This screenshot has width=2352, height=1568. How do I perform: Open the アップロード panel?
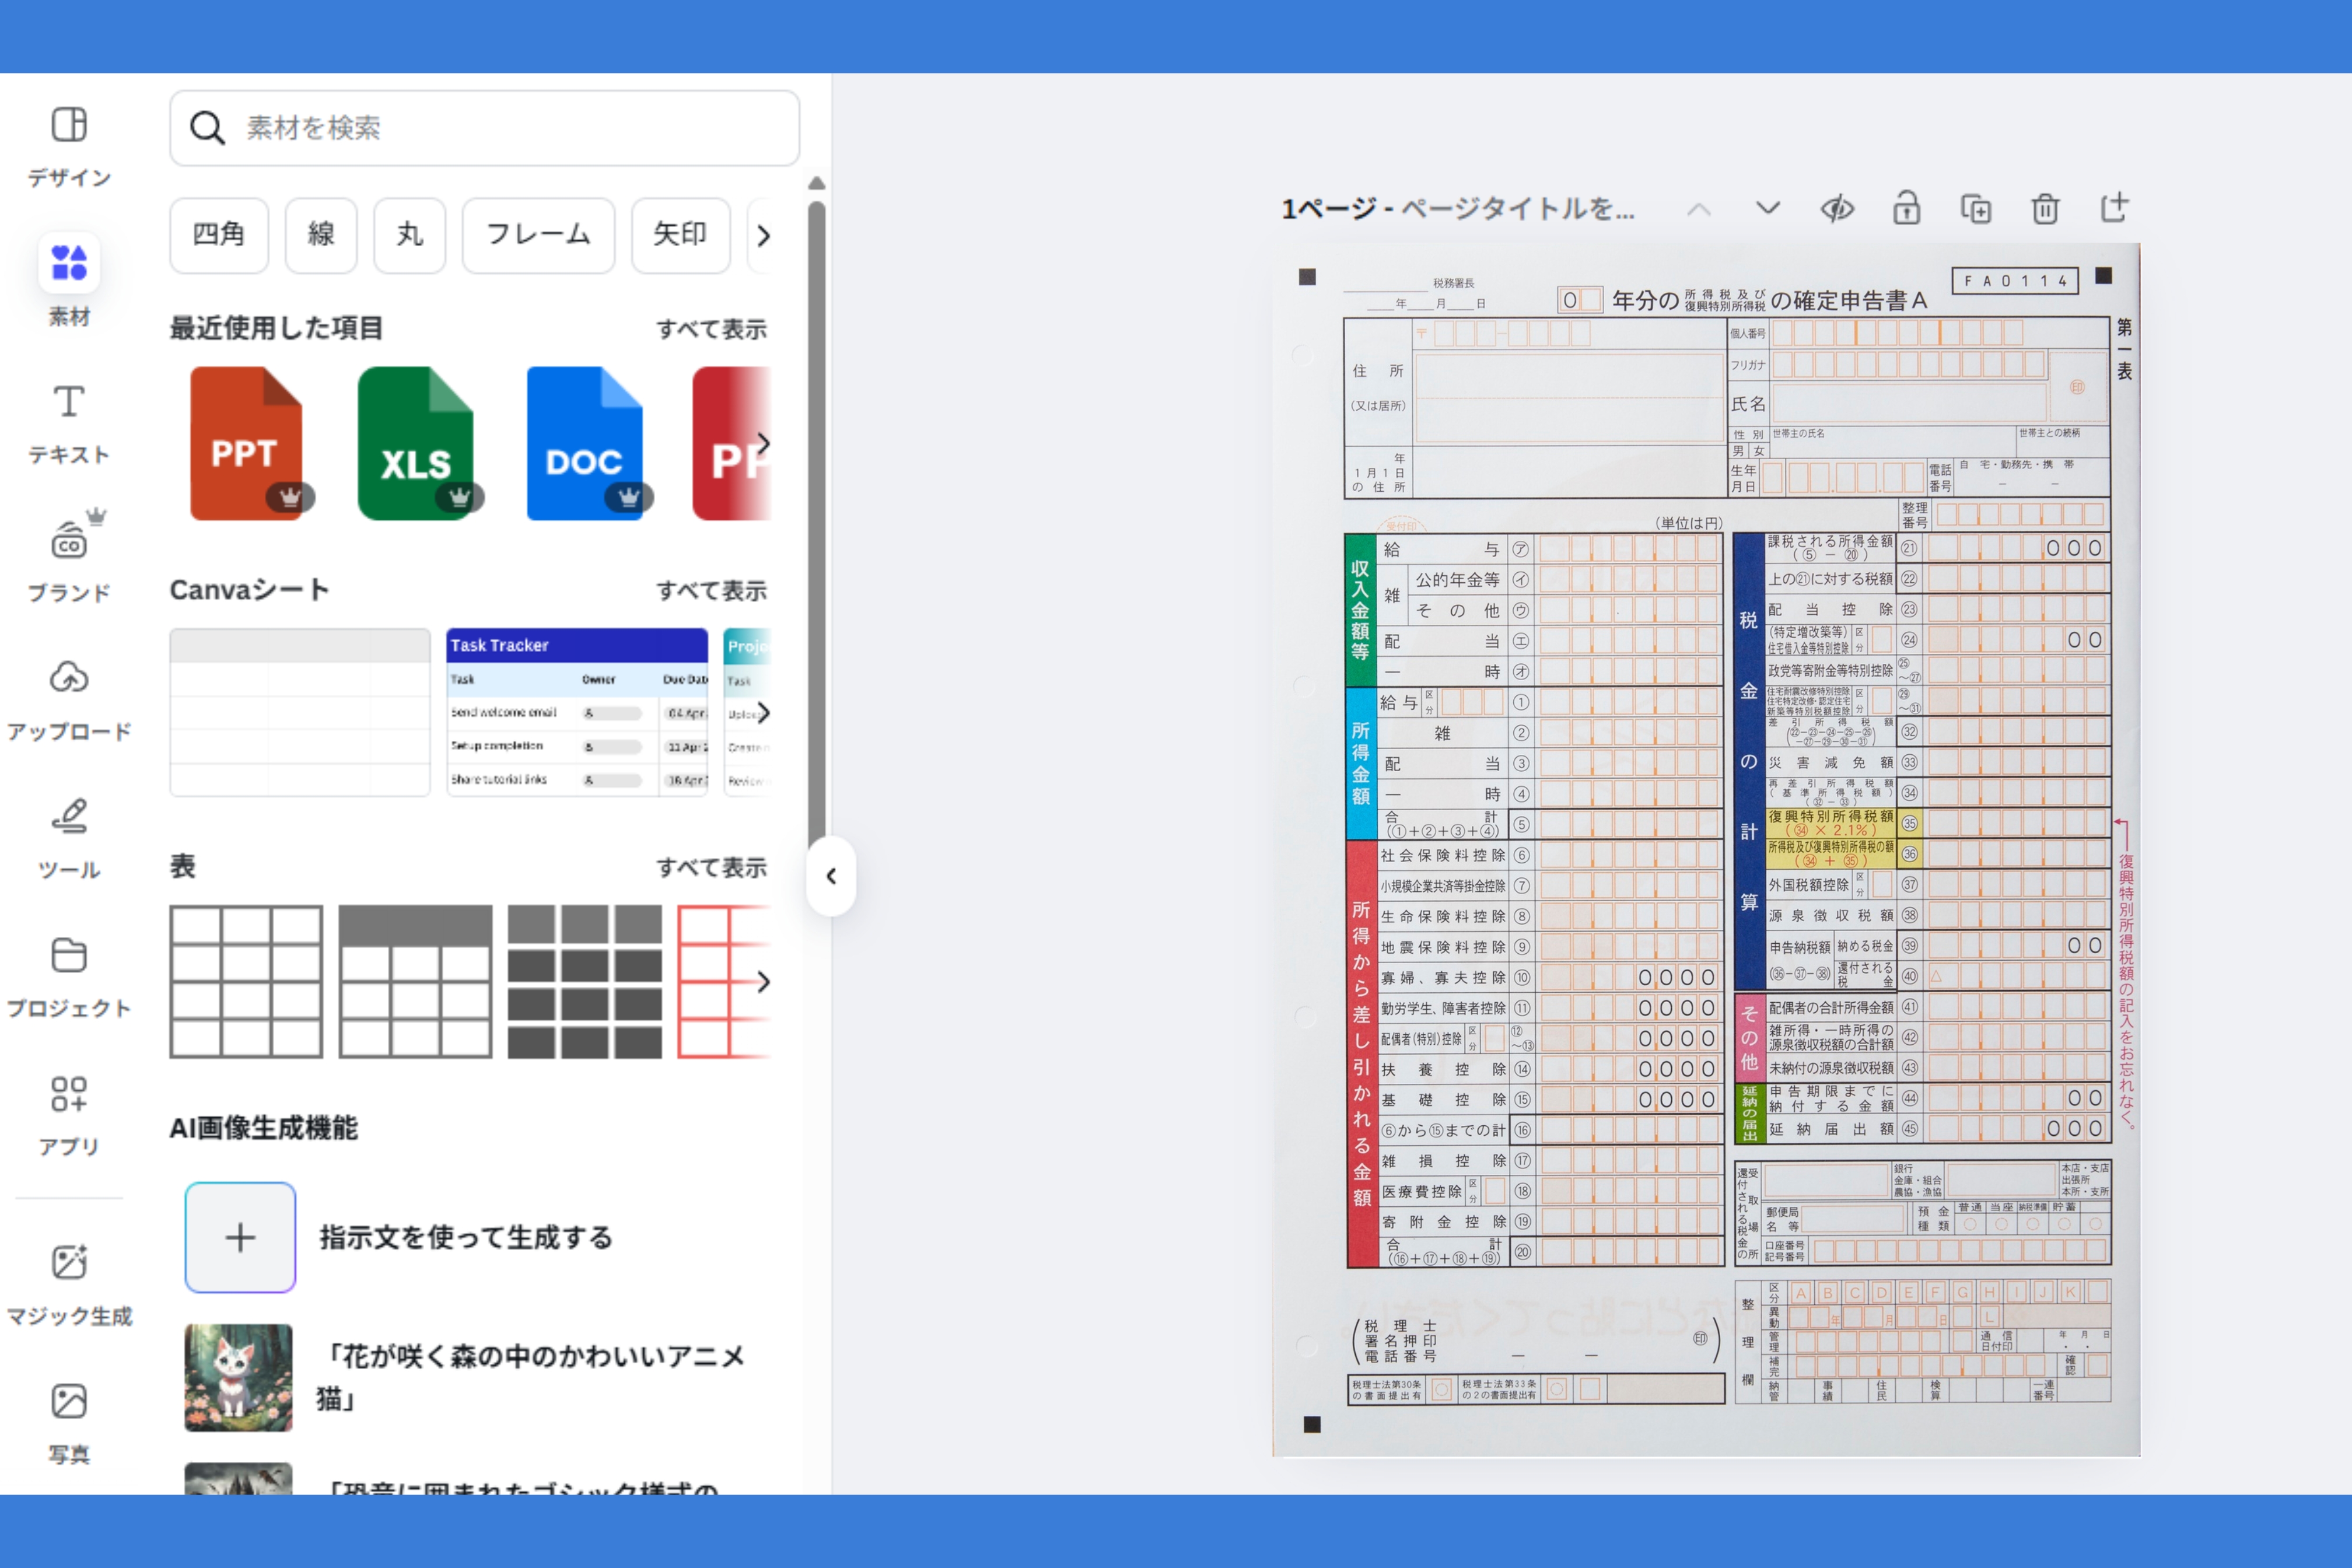point(69,700)
